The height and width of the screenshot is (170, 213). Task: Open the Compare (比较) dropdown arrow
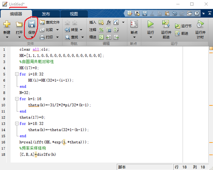click(58, 29)
